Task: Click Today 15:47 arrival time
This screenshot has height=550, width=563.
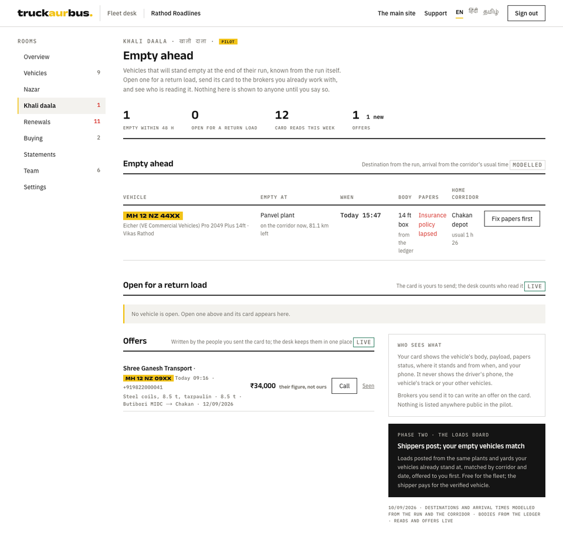Action: [x=361, y=215]
